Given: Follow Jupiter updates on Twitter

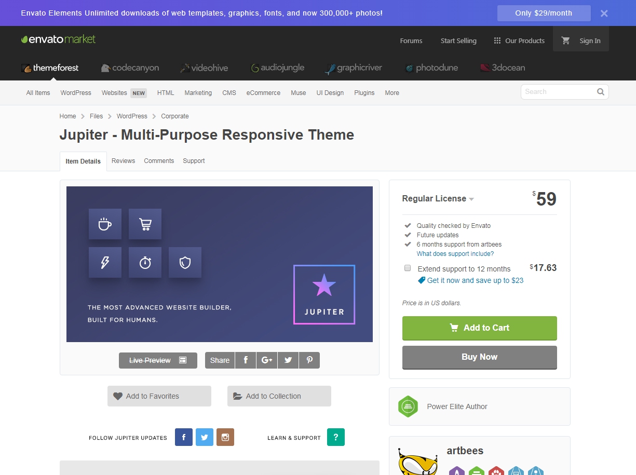Looking at the screenshot, I should (205, 437).
